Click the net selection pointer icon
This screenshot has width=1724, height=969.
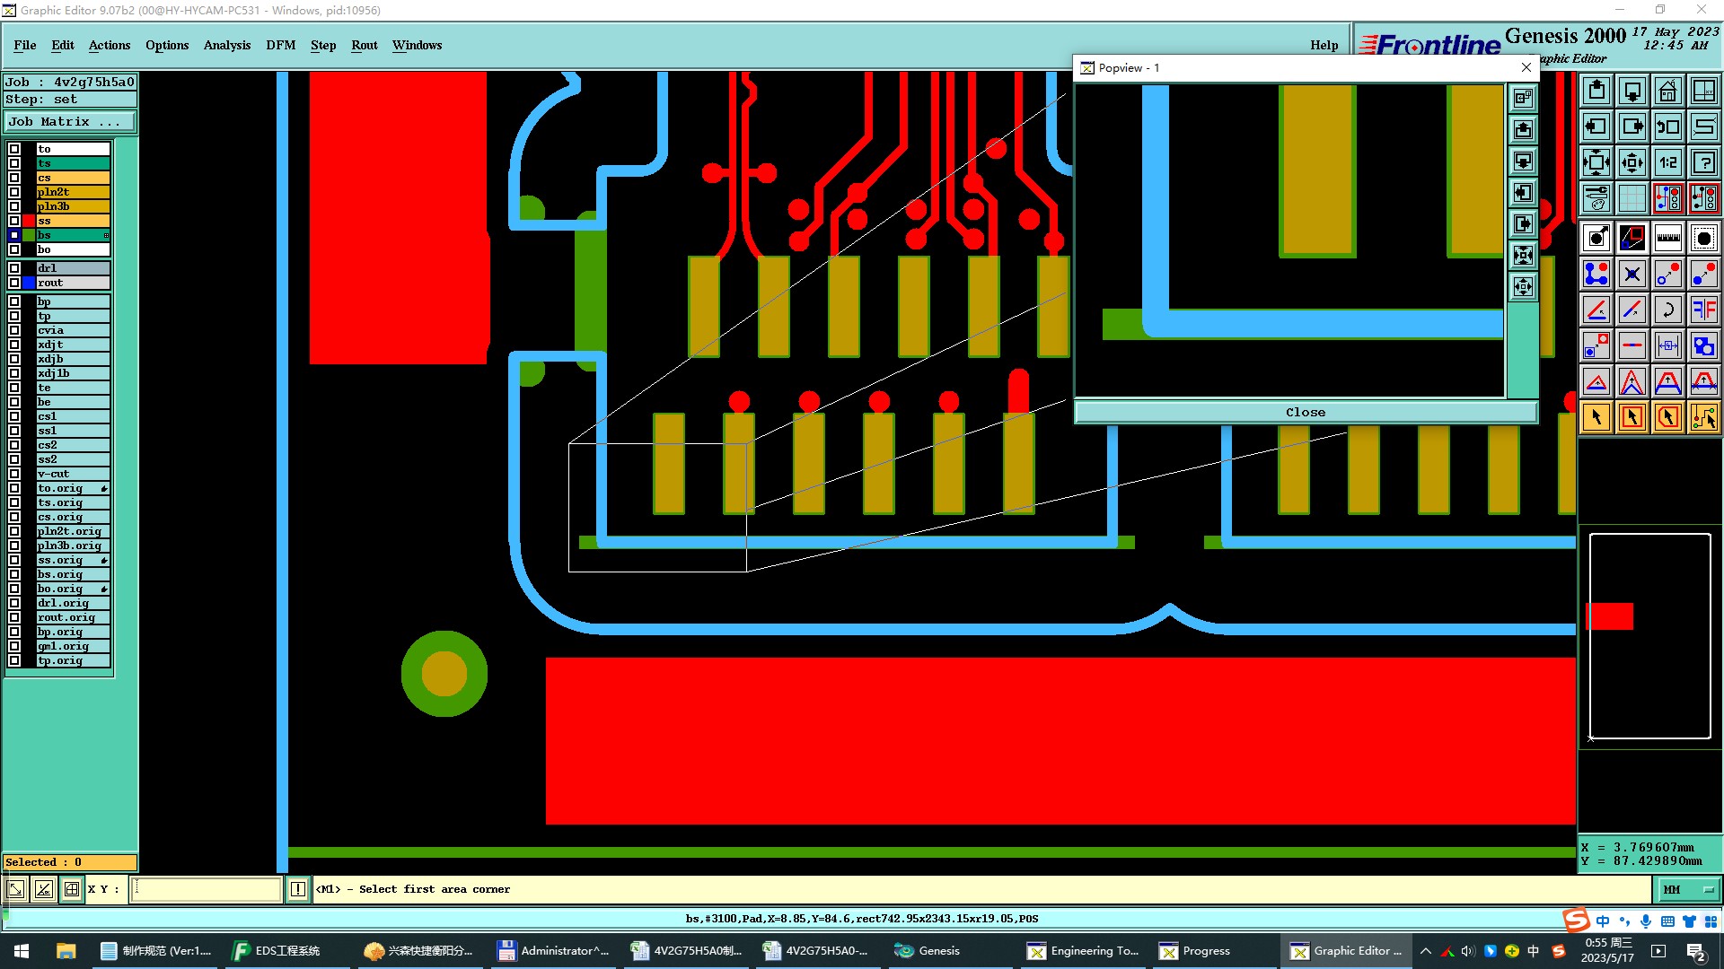point(1703,417)
